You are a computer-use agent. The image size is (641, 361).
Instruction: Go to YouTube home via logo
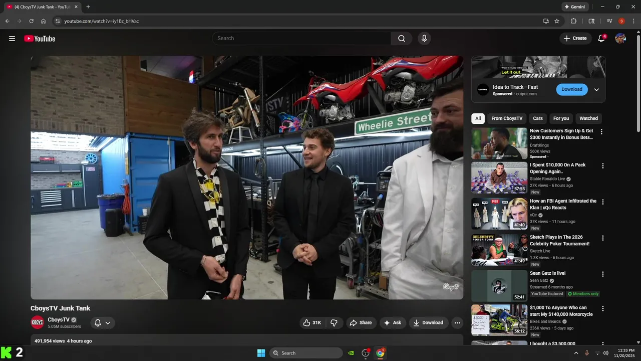40,39
